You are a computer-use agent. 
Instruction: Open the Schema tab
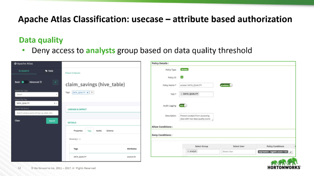pyautogui.click(x=110, y=131)
